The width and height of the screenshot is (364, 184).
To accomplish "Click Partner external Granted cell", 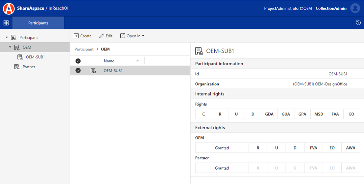I will [222, 168].
